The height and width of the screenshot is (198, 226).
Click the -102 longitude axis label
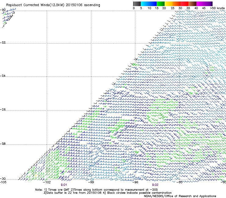click(47, 182)
